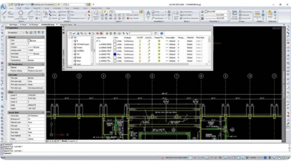291x163 pixels.
Task: Click the Paste clipboard icon
Action: [x=270, y=14]
